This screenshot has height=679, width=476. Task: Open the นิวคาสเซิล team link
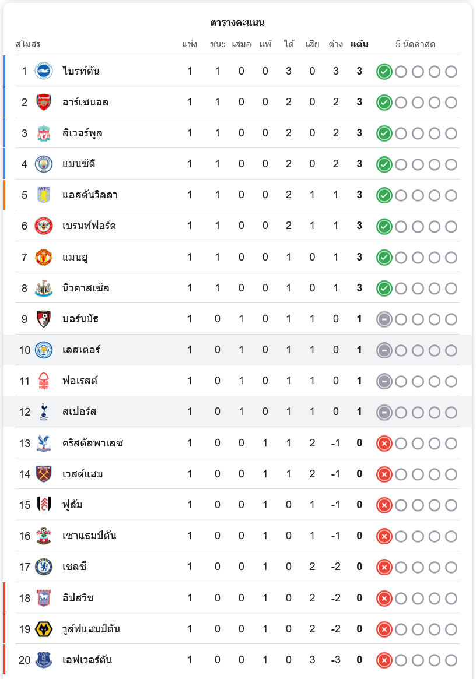[x=86, y=288]
